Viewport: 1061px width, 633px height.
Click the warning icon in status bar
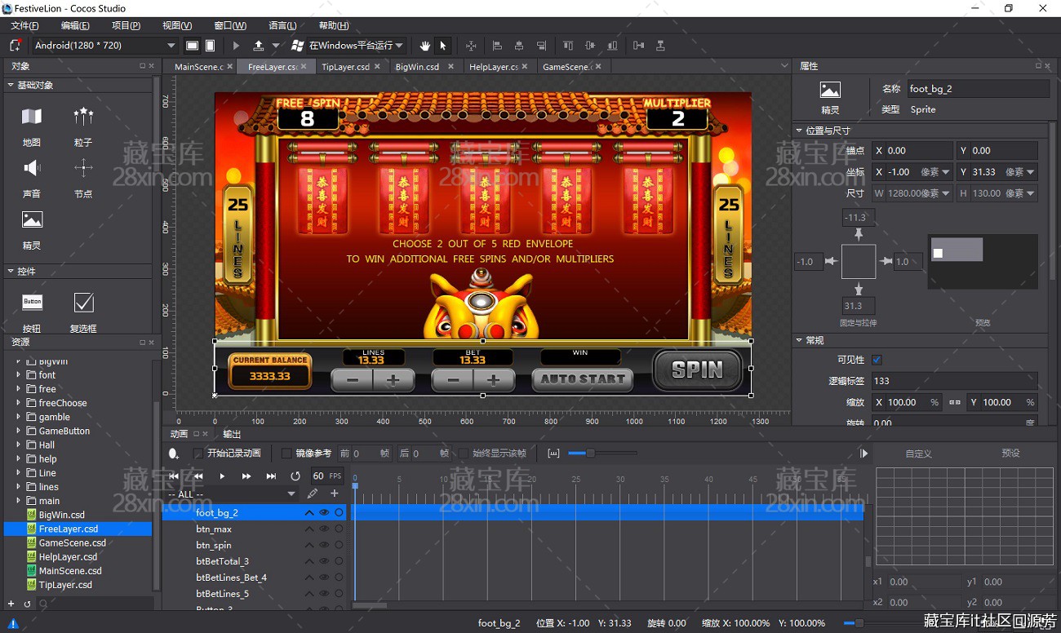tap(13, 623)
